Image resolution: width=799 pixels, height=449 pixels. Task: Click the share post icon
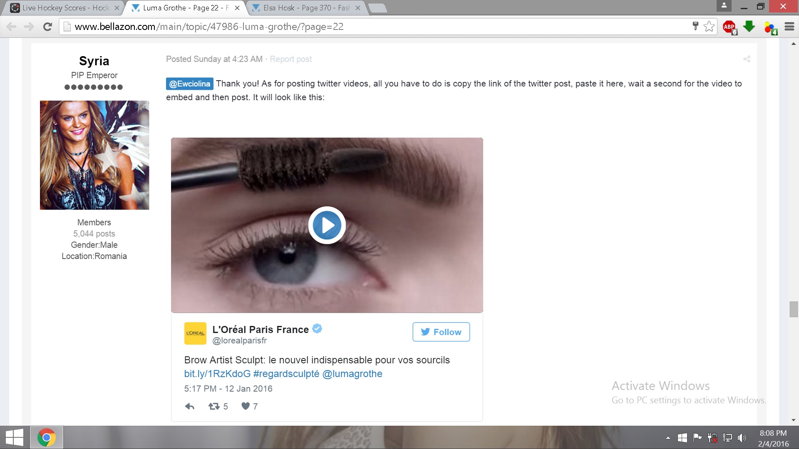[x=747, y=59]
